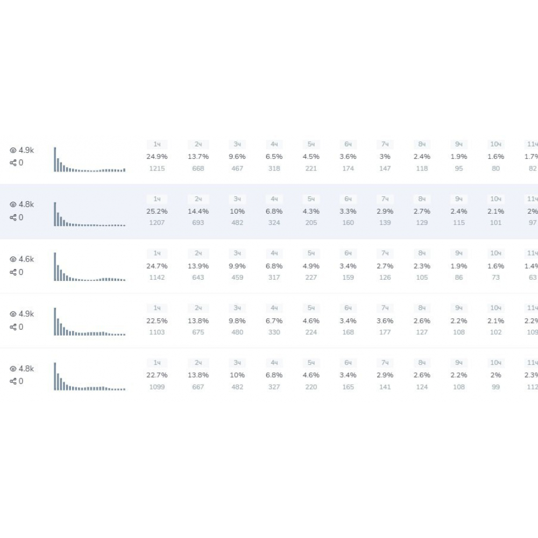538x538 pixels.
Task: Open the bar chart in the 1103 row
Action: (x=89, y=322)
